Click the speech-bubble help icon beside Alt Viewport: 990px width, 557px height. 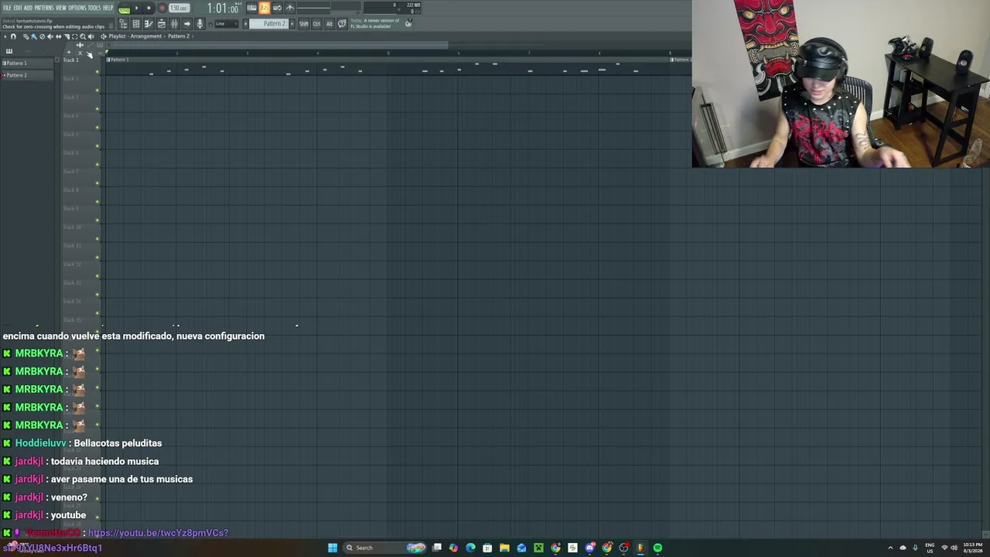[342, 24]
